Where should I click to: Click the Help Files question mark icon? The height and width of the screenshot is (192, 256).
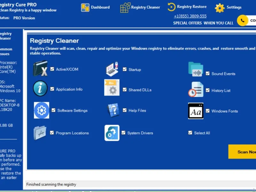pos(113,110)
